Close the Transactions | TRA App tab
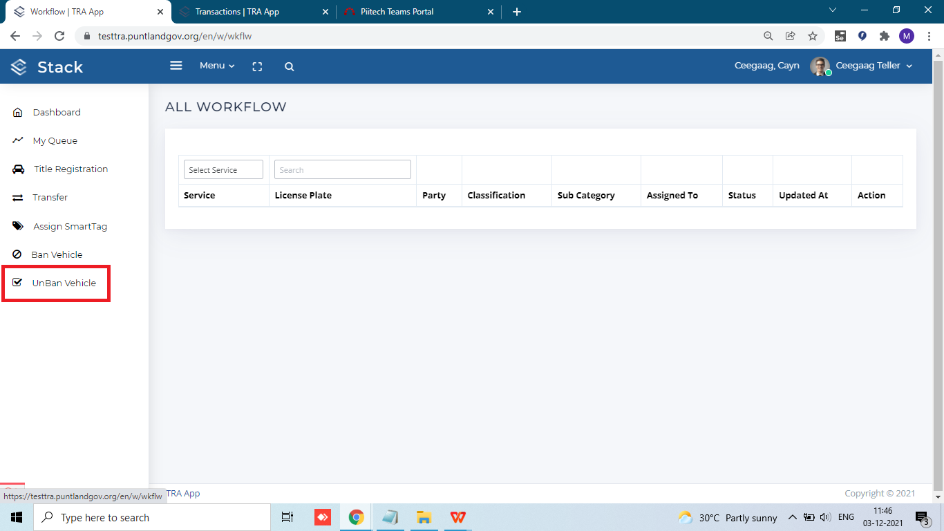 (326, 12)
